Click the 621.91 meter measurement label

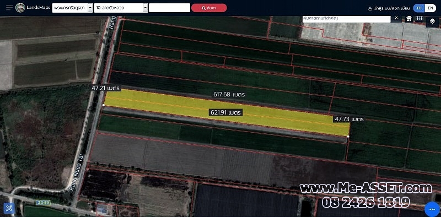click(x=226, y=112)
